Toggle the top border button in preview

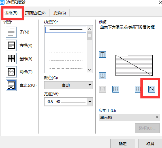(103, 54)
